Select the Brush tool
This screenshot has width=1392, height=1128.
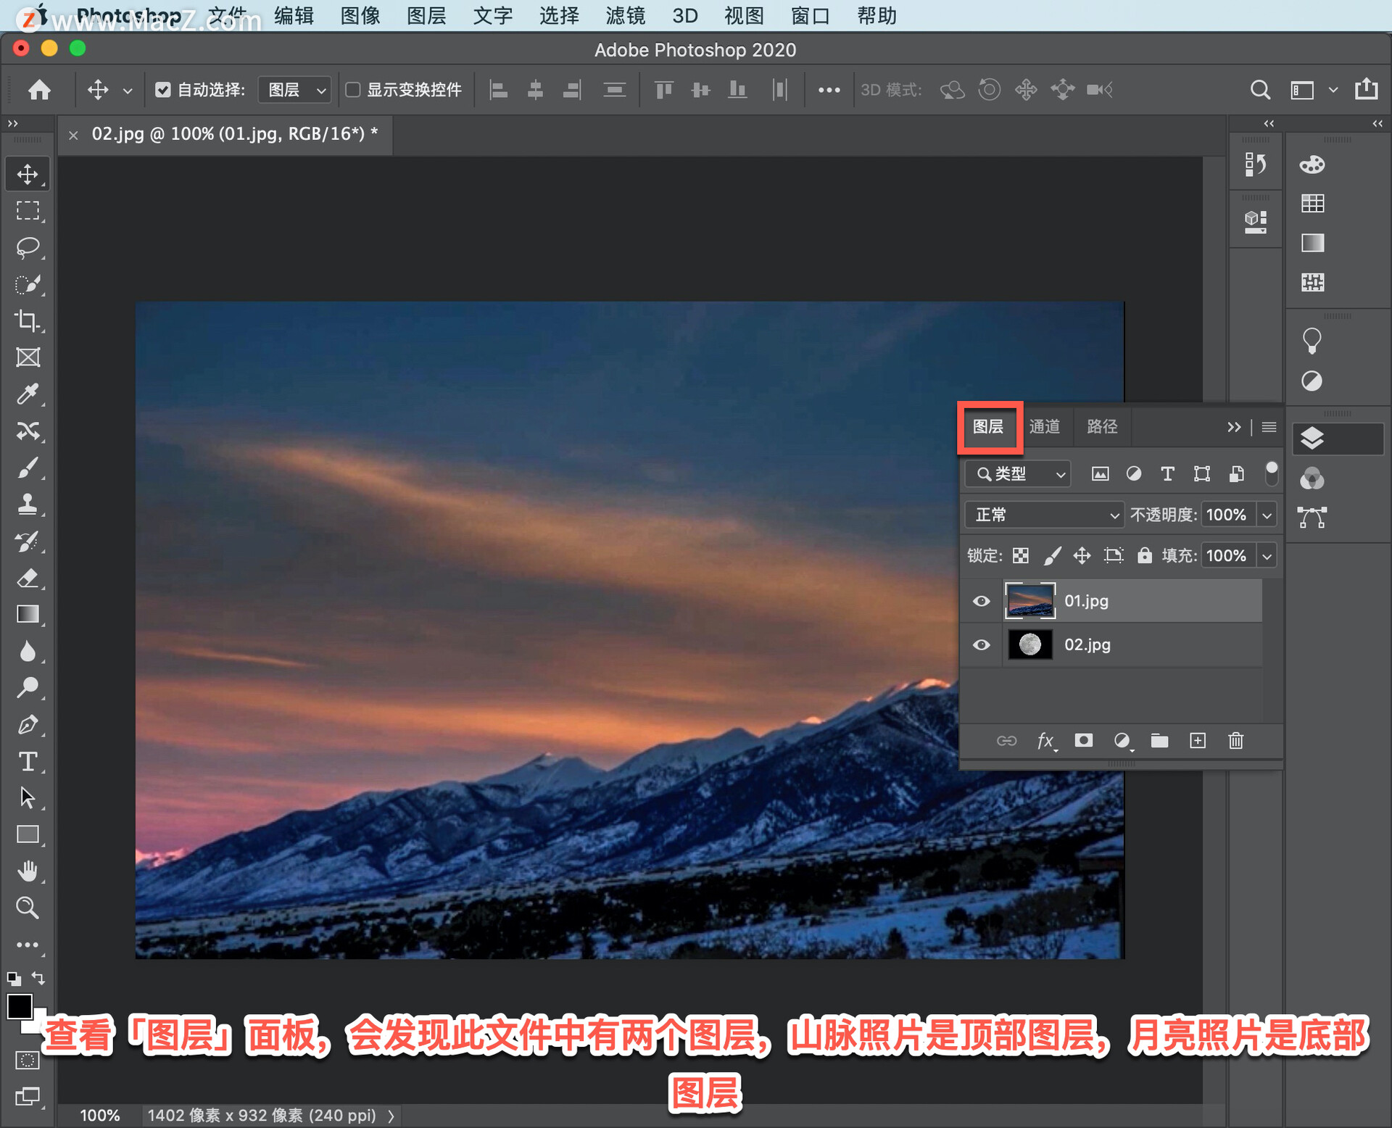(x=28, y=468)
